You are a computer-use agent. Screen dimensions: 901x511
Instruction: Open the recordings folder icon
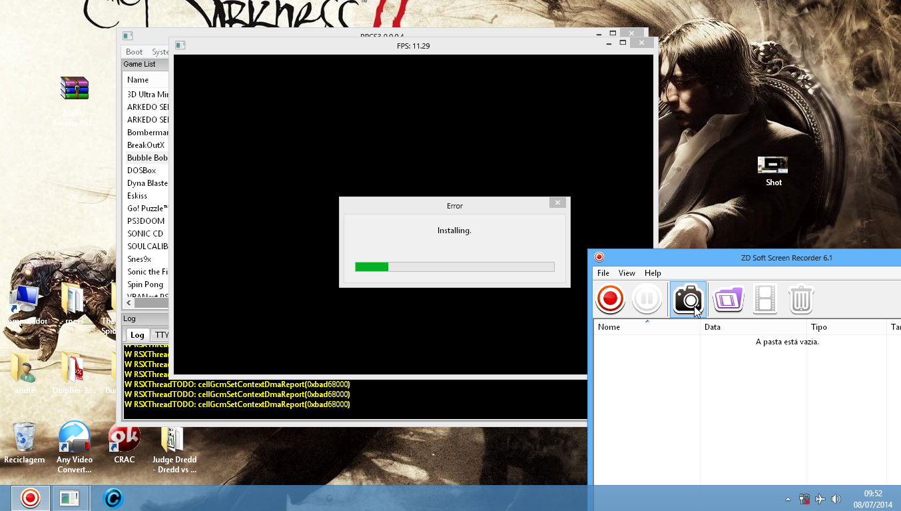tap(728, 299)
